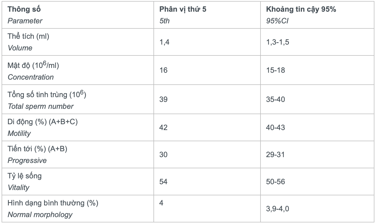This screenshot has height=224, width=376.
Task: Click the "Khoảng tin cậy 95%" header
Action: 301,9
